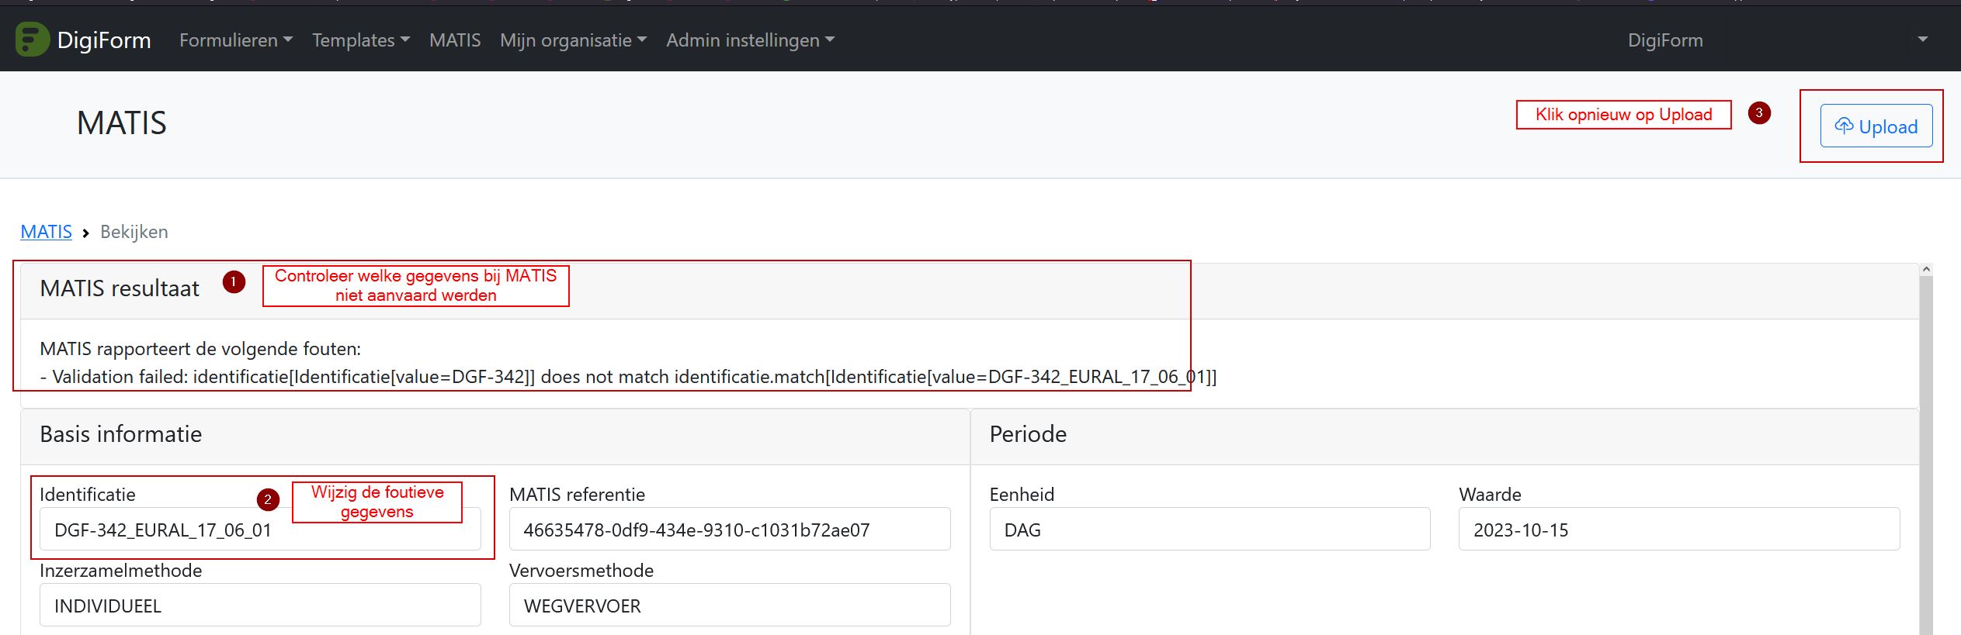This screenshot has width=1961, height=635.
Task: Click red step marker 2 near Identificatie
Action: pos(268,500)
